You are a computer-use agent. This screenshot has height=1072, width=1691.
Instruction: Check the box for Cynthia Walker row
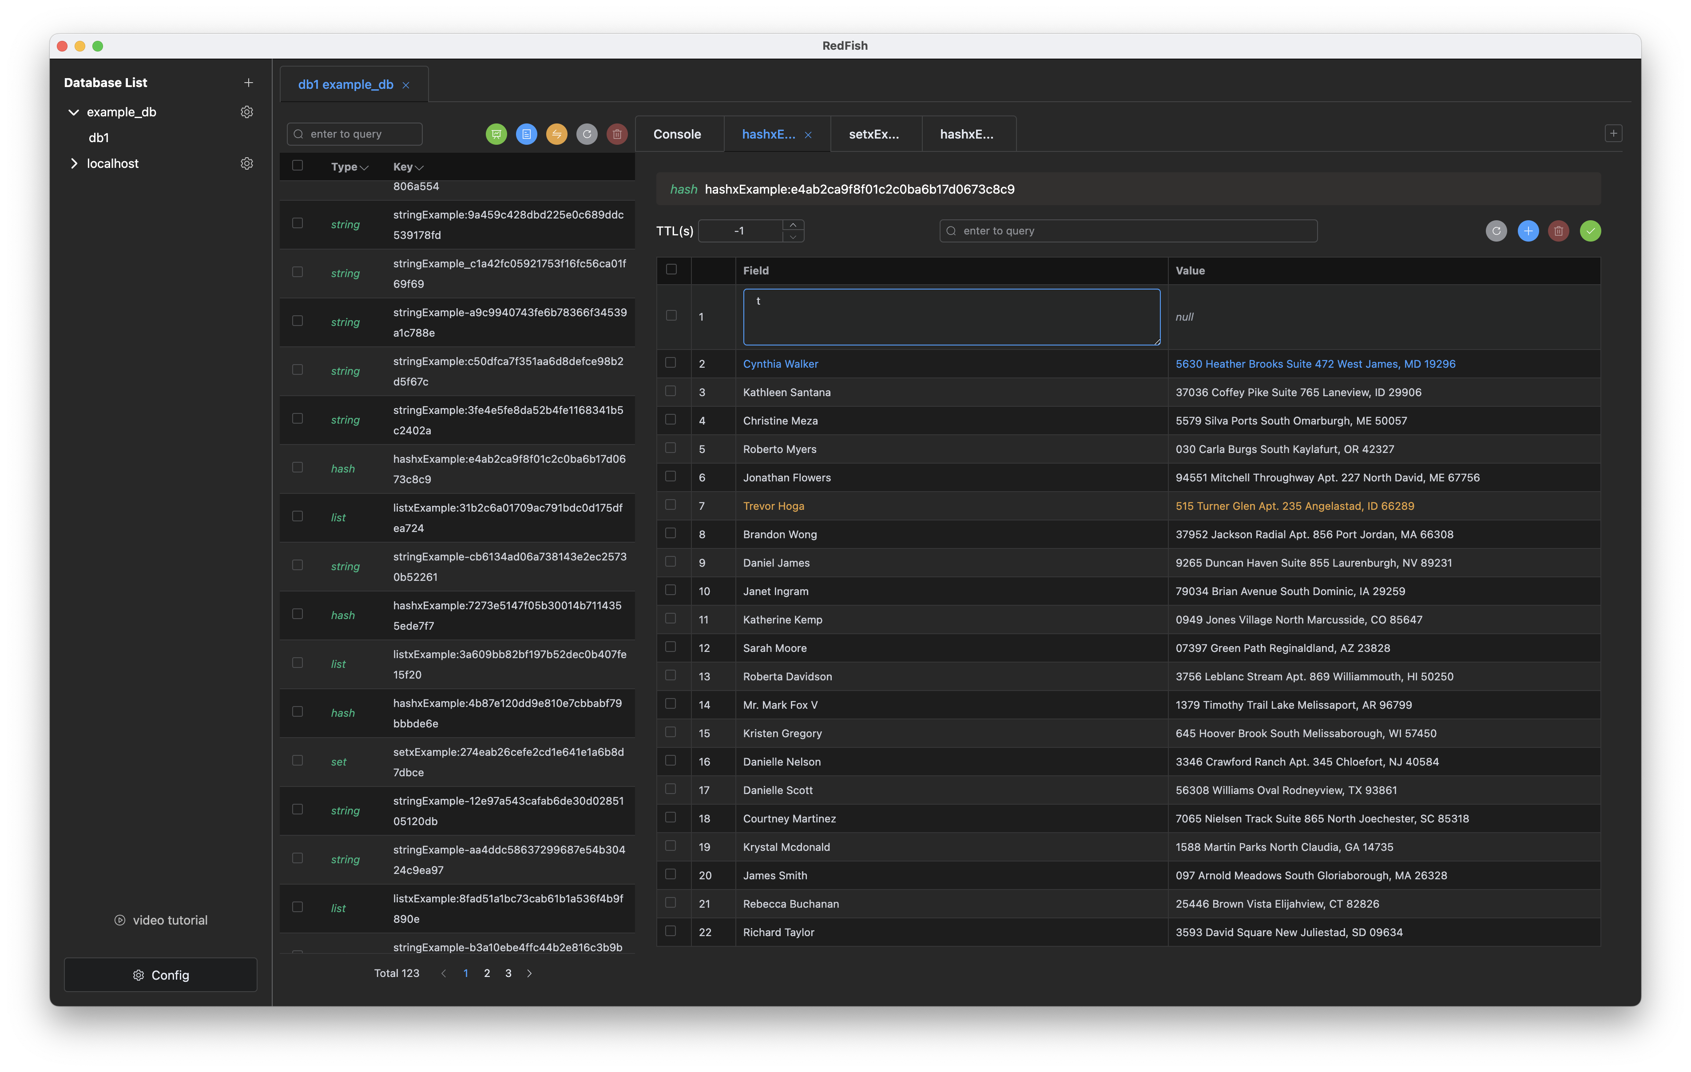tap(671, 363)
